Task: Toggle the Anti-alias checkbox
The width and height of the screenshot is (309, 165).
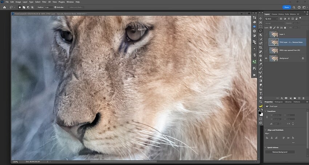Action: pyautogui.click(x=55, y=7)
